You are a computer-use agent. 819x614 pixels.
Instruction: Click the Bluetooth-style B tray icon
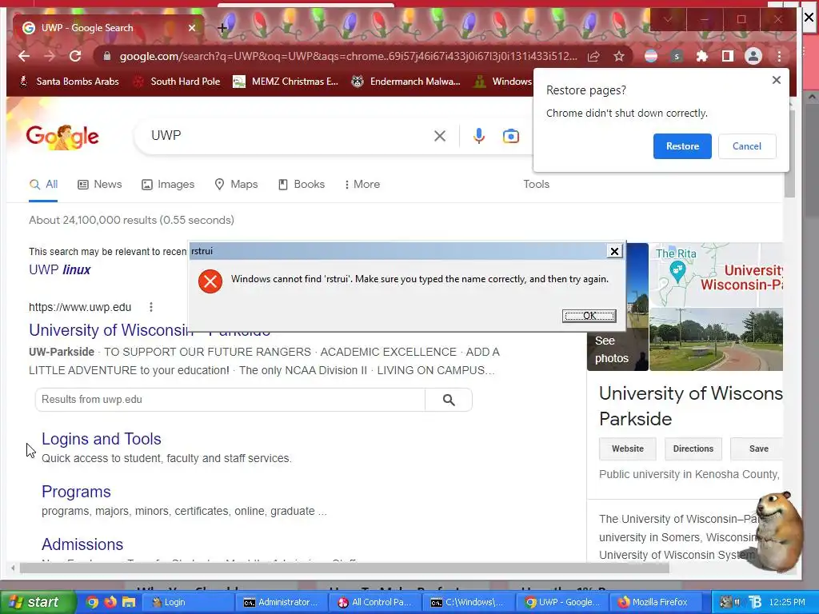[755, 602]
